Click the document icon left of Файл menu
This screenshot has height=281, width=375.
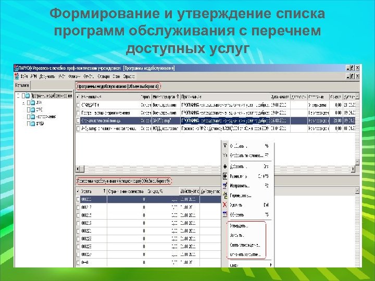pos(17,76)
